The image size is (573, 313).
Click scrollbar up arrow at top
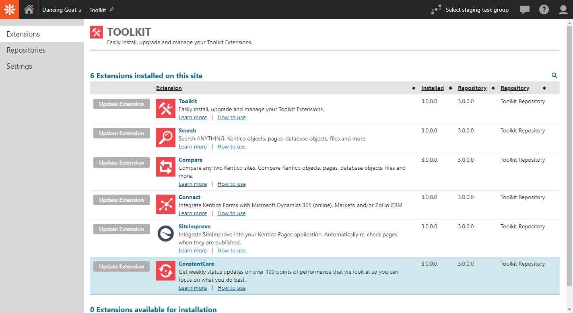click(569, 22)
